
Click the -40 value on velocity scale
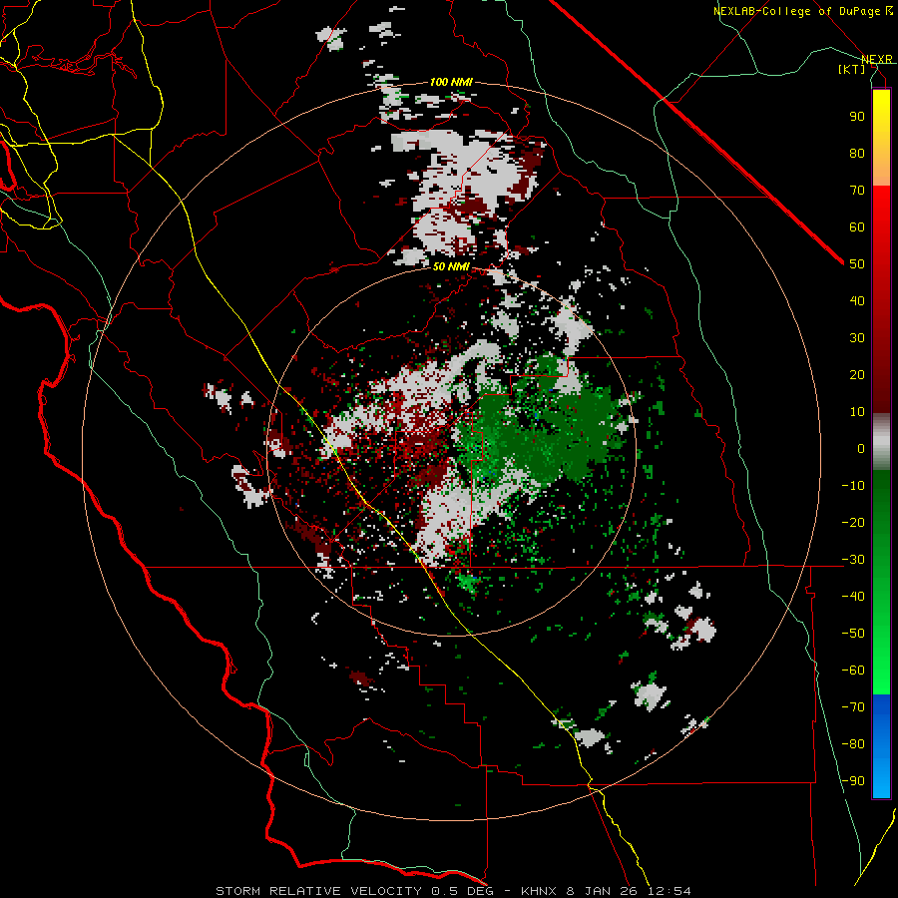point(853,597)
